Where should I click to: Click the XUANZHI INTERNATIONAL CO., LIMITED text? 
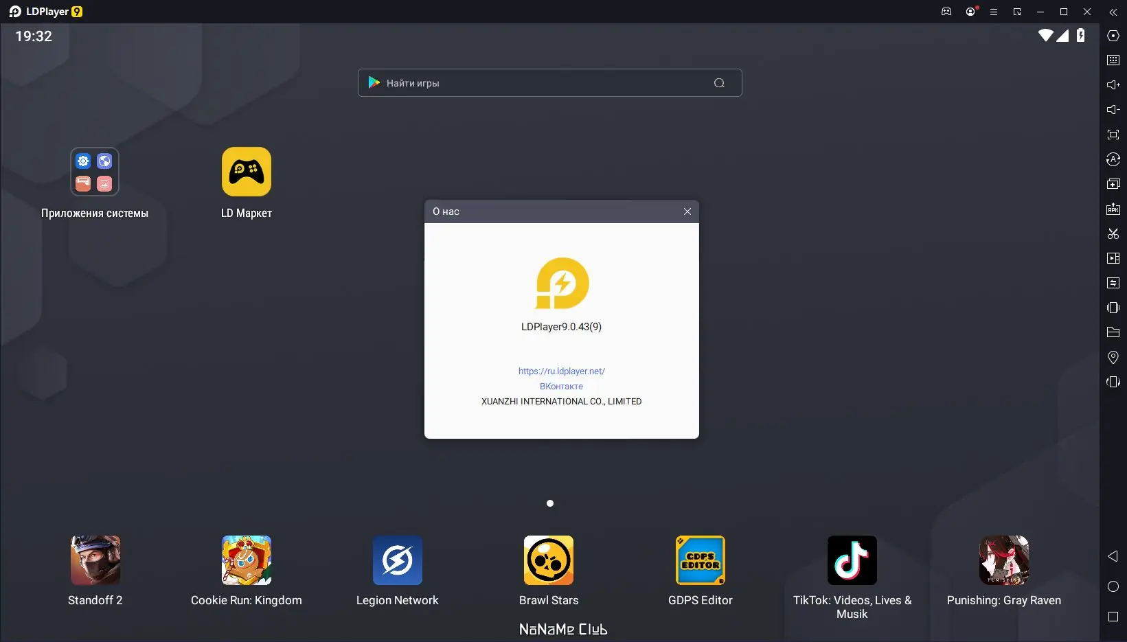click(562, 402)
